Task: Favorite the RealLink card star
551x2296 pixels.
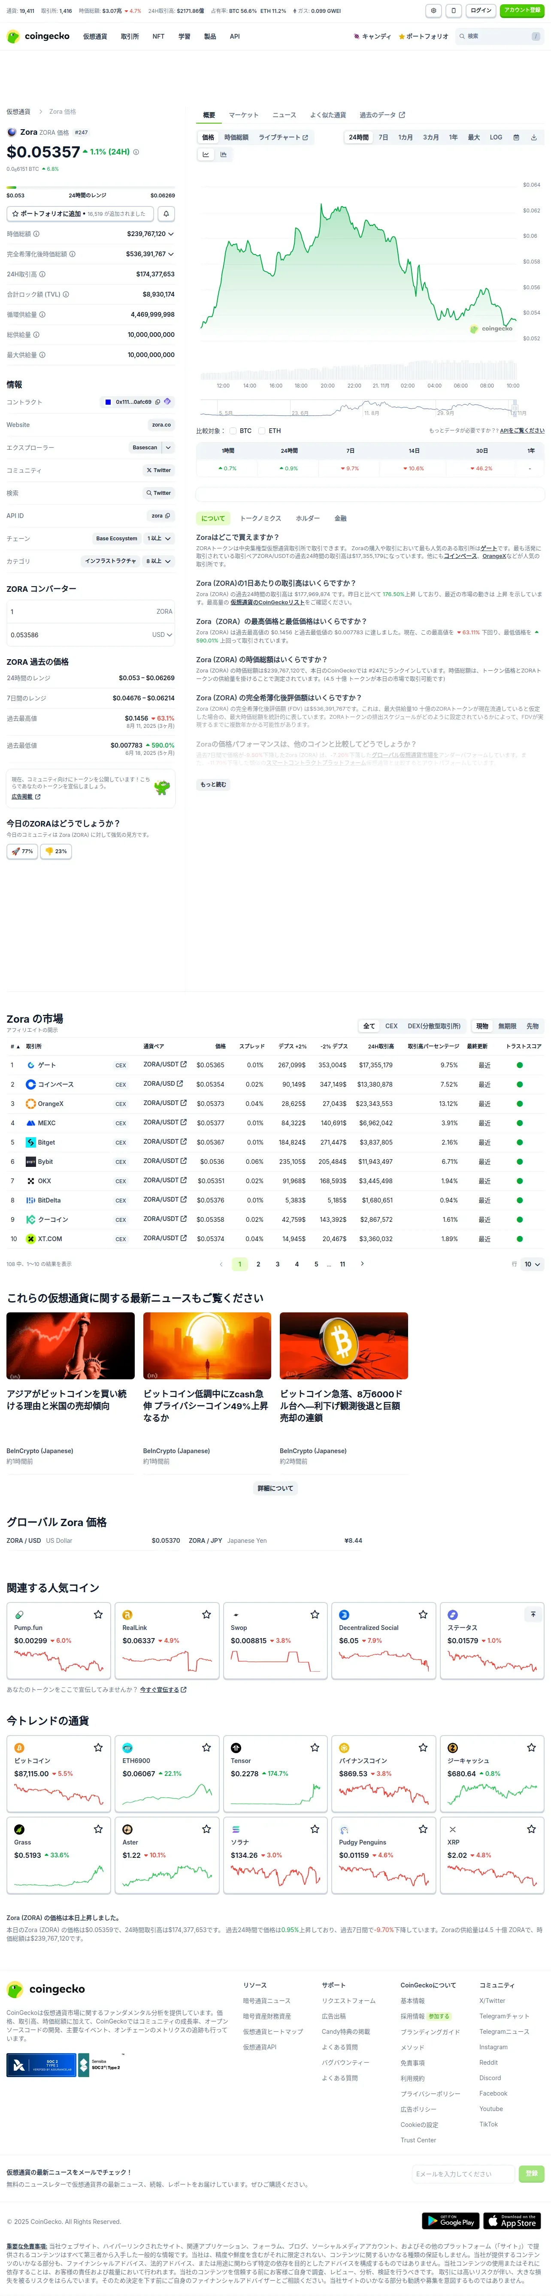Action: [x=206, y=1614]
